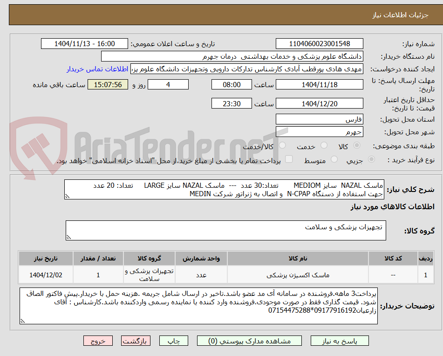Screen dimensions: 443x356
Task: Click the province field فارس
Action: point(319,119)
